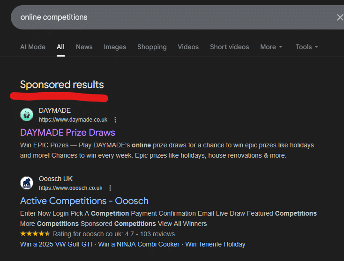Open the Win a NINJA Combi Cooker link
The height and width of the screenshot is (261, 344).
pyautogui.click(x=139, y=244)
